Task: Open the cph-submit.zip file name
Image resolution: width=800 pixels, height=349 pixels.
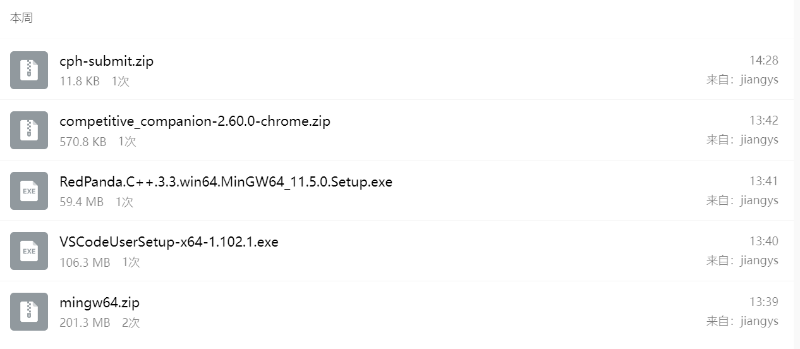Action: click(106, 61)
